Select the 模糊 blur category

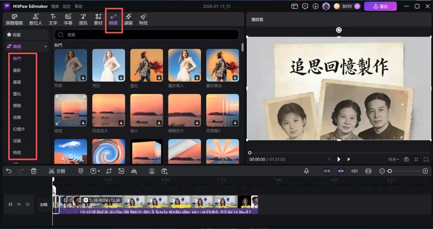(x=17, y=106)
